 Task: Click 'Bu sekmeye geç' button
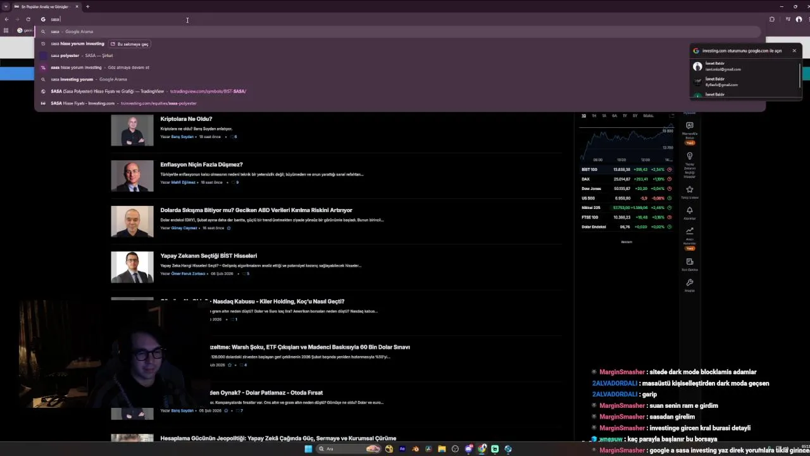[130, 44]
